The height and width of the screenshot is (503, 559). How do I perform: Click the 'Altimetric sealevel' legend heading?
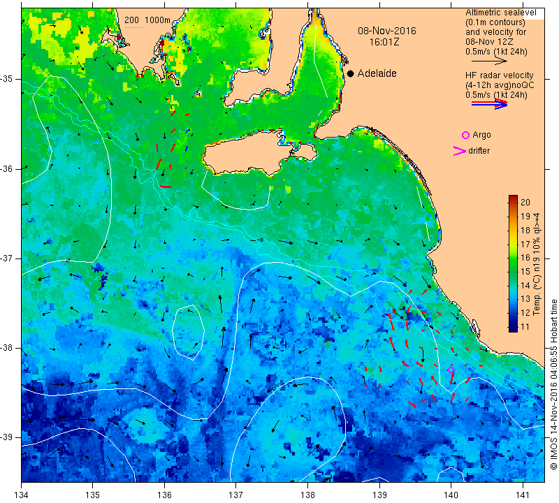tap(500, 13)
